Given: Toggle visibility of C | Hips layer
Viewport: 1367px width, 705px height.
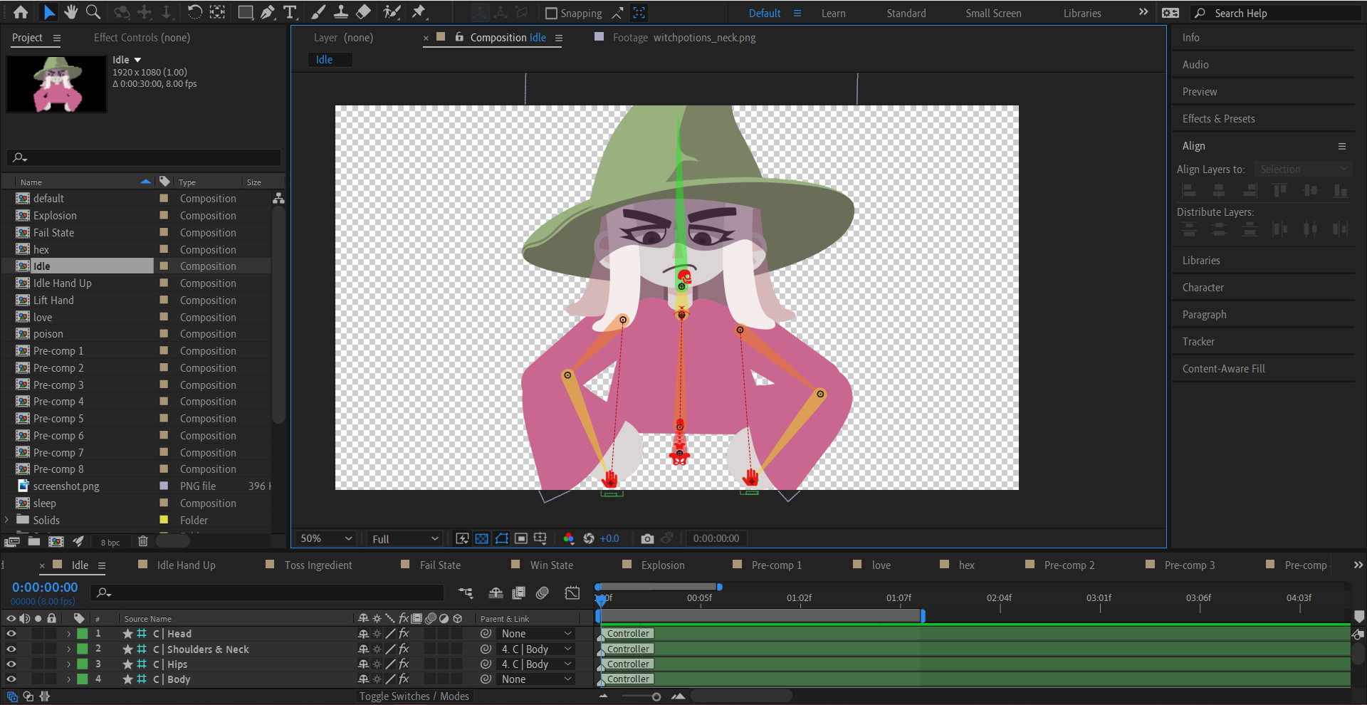Looking at the screenshot, I should click(x=11, y=664).
